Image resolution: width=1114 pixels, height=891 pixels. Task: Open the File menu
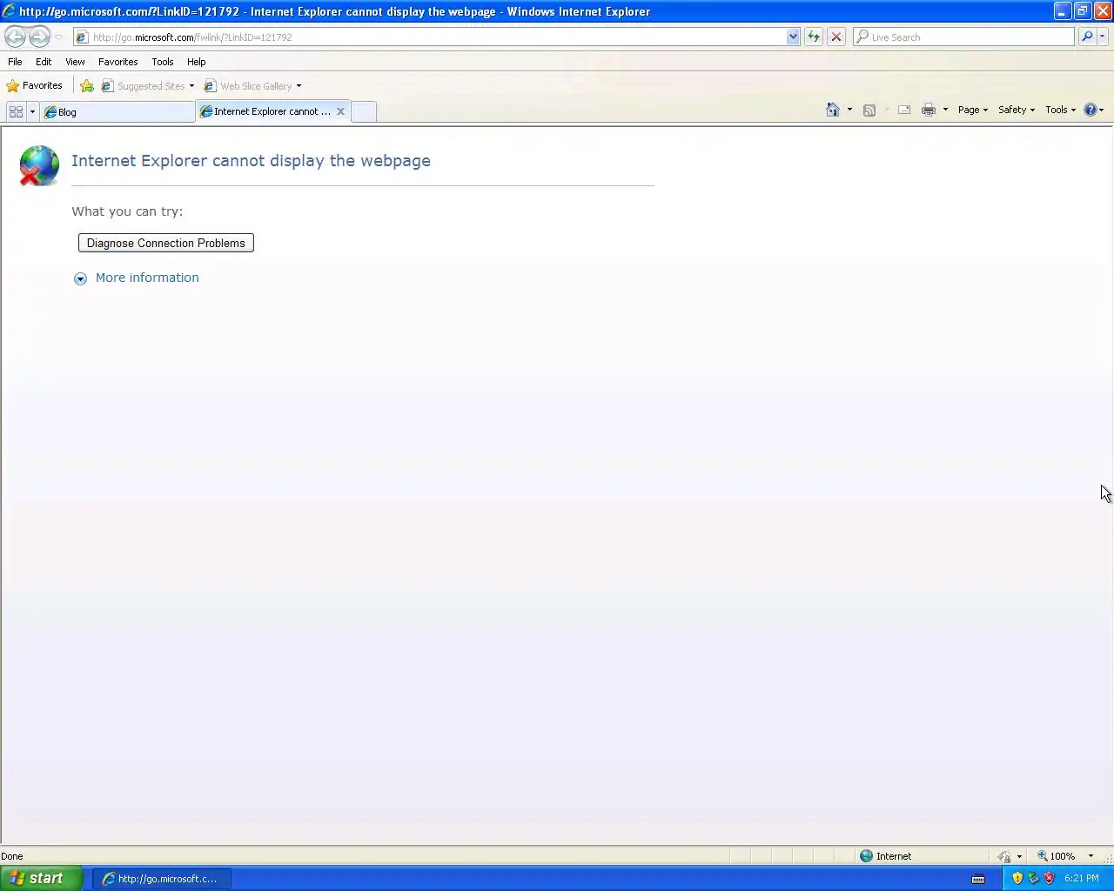pyautogui.click(x=15, y=62)
